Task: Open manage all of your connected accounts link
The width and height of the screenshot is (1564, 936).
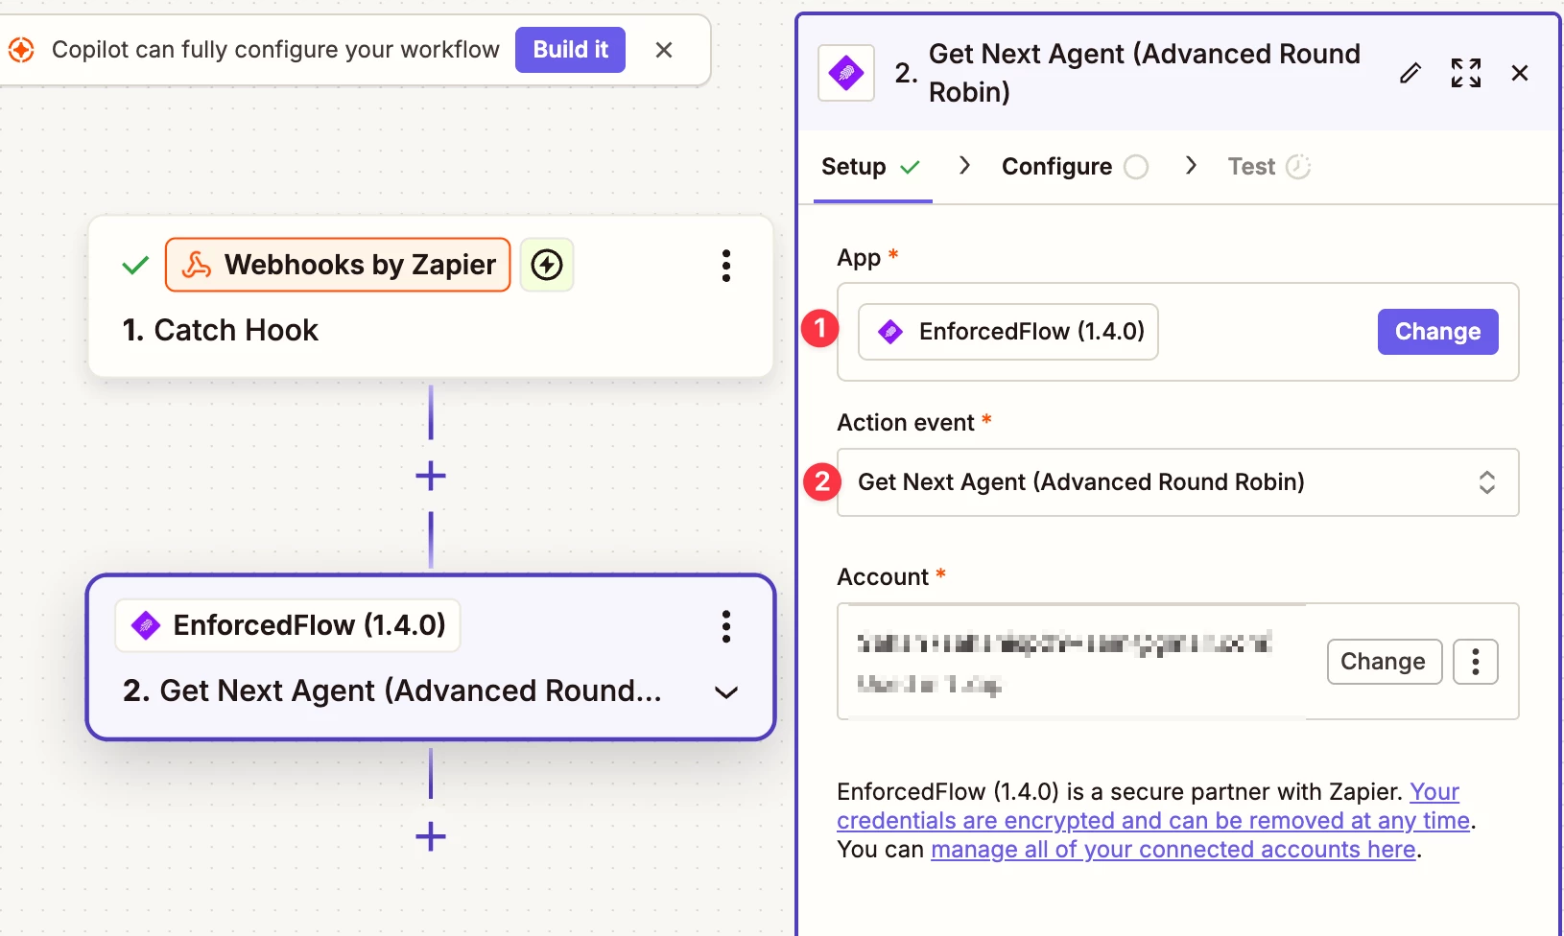Action: 1173,850
